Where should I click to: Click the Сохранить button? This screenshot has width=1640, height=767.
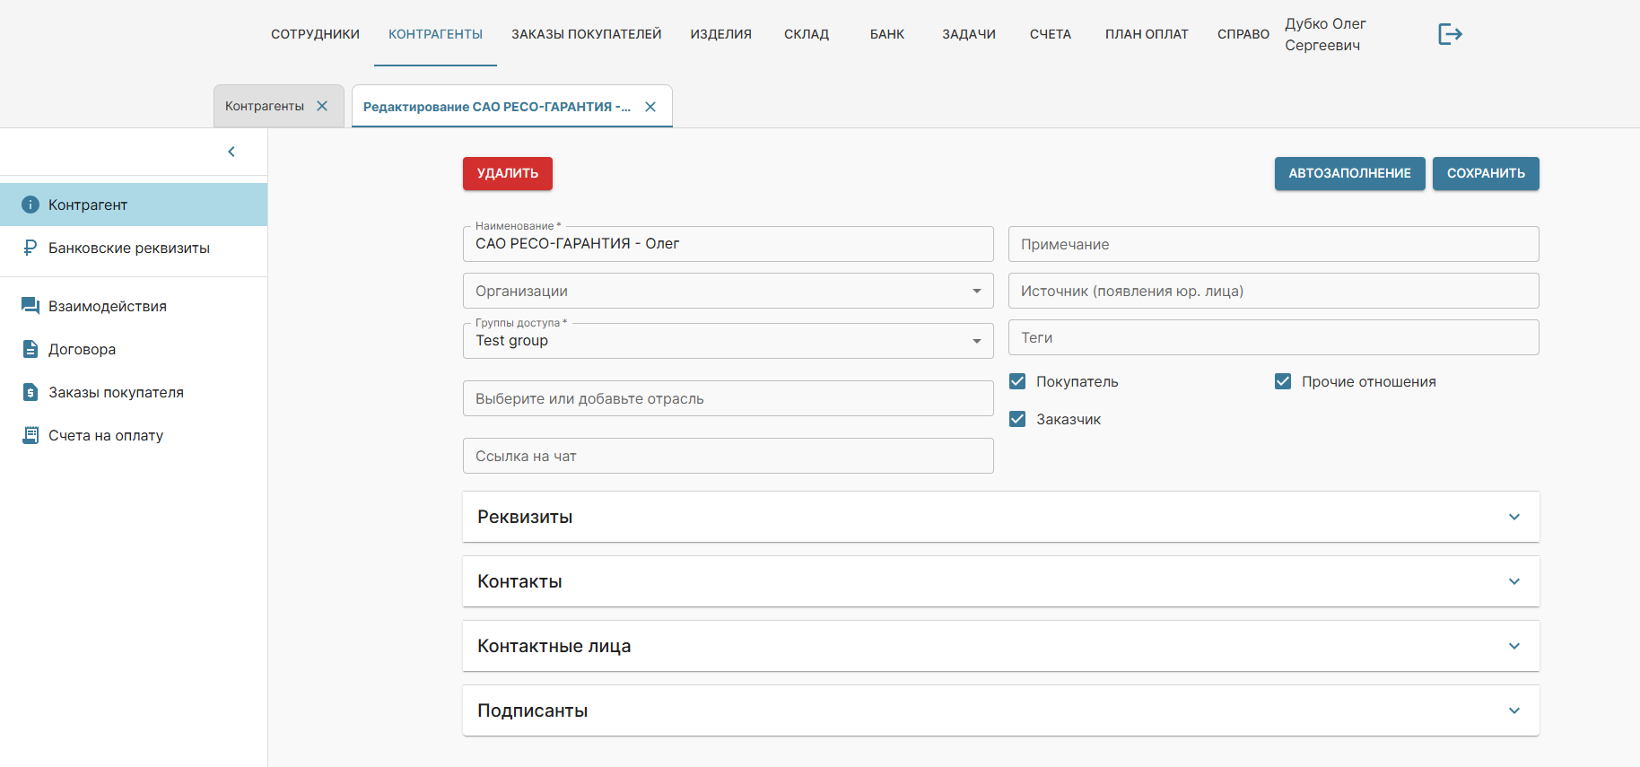pos(1485,173)
